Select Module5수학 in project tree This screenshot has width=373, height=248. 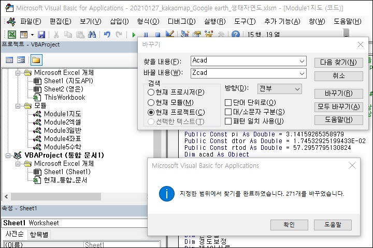click(x=63, y=147)
